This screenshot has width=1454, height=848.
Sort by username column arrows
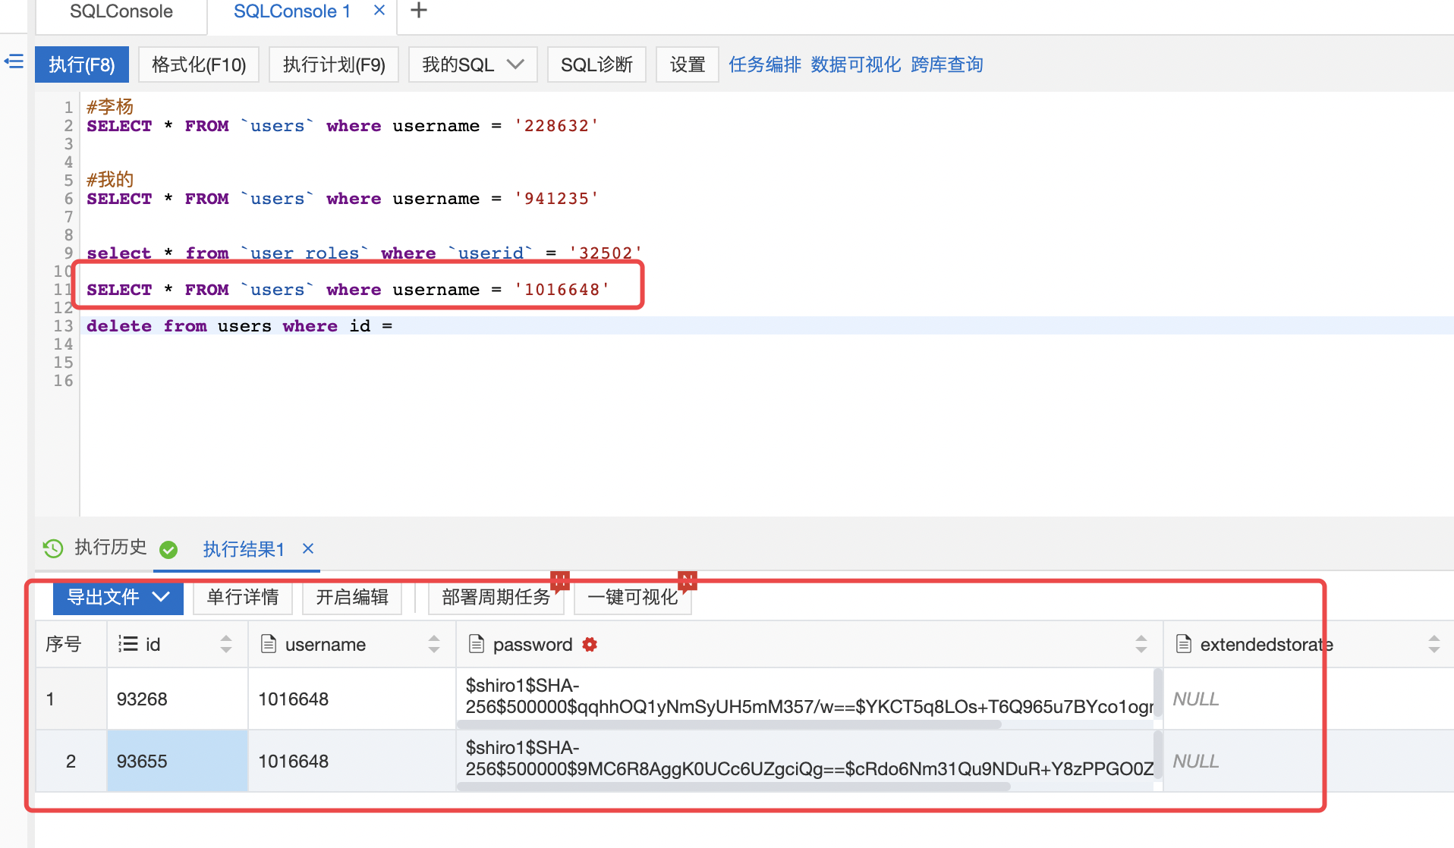pos(434,645)
